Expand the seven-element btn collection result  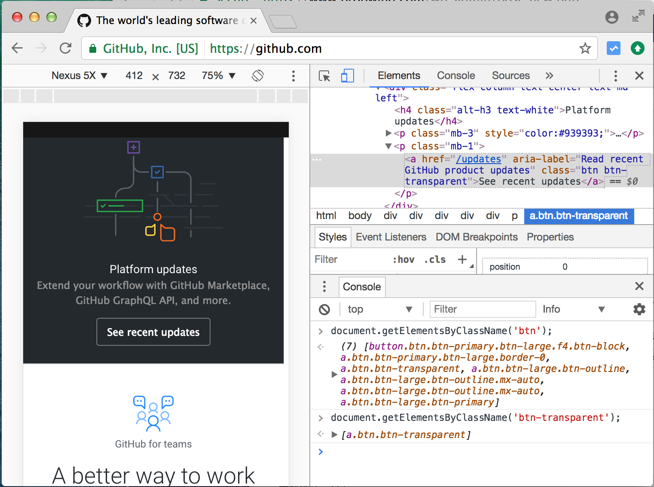(334, 374)
